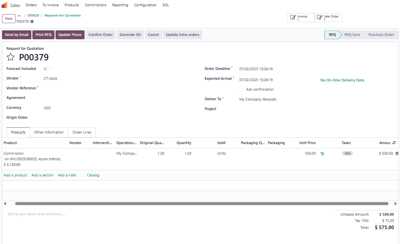Screen dimensions: 400x244
Task: Delete the Commission line with the trash icon
Action: click(x=397, y=153)
